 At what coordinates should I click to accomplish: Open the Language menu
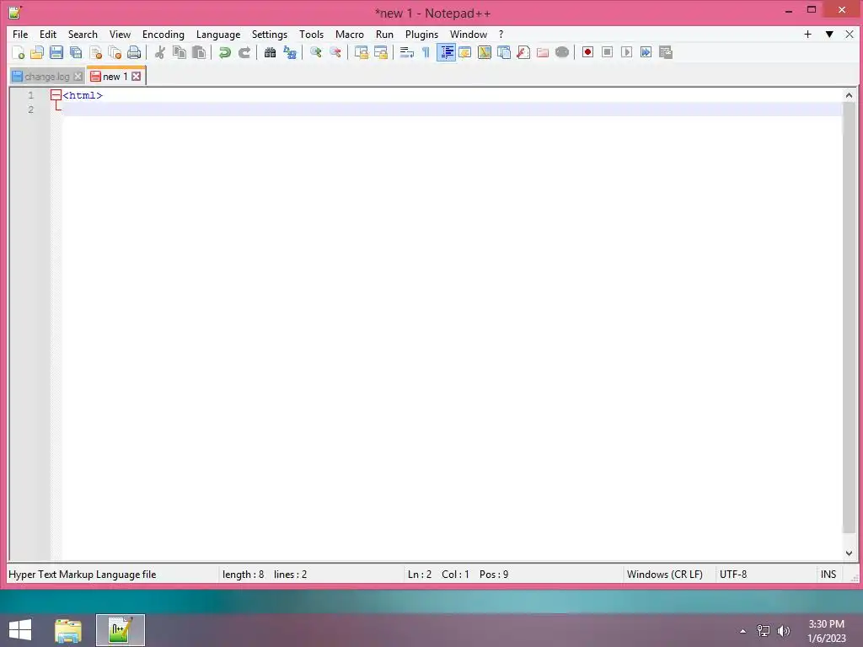[218, 34]
